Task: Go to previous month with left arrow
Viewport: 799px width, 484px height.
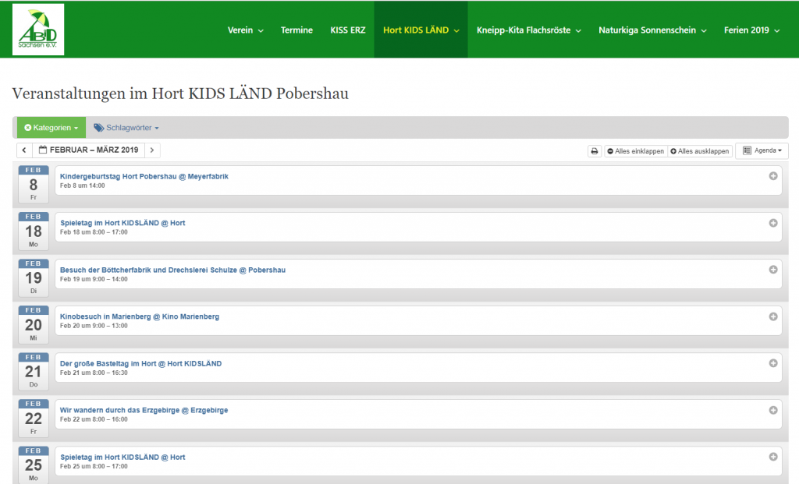Action: pos(24,150)
